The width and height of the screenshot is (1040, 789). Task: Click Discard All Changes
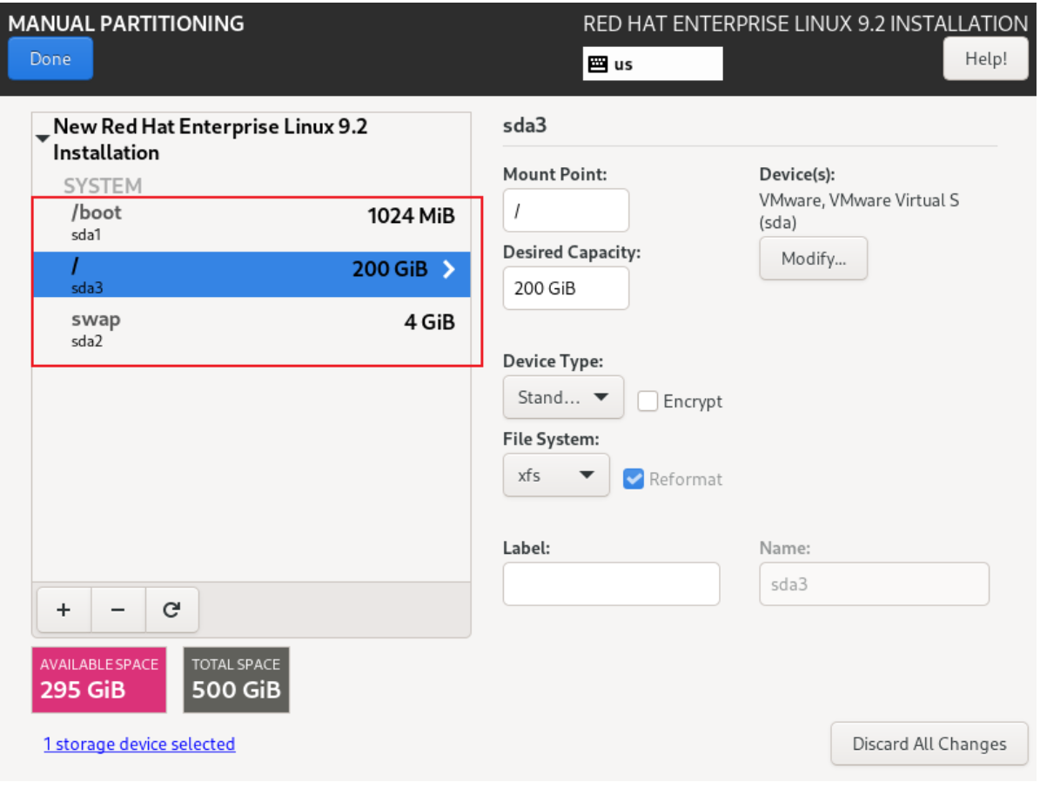(929, 745)
